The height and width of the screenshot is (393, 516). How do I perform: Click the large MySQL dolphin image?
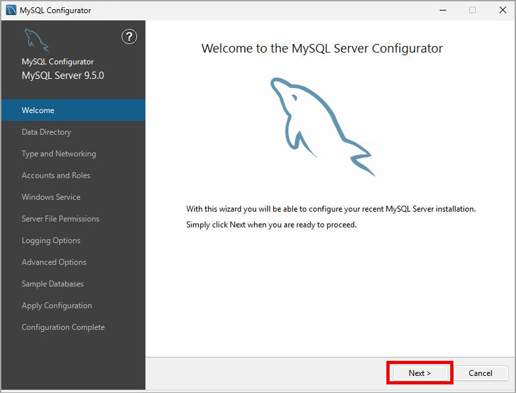(322, 126)
